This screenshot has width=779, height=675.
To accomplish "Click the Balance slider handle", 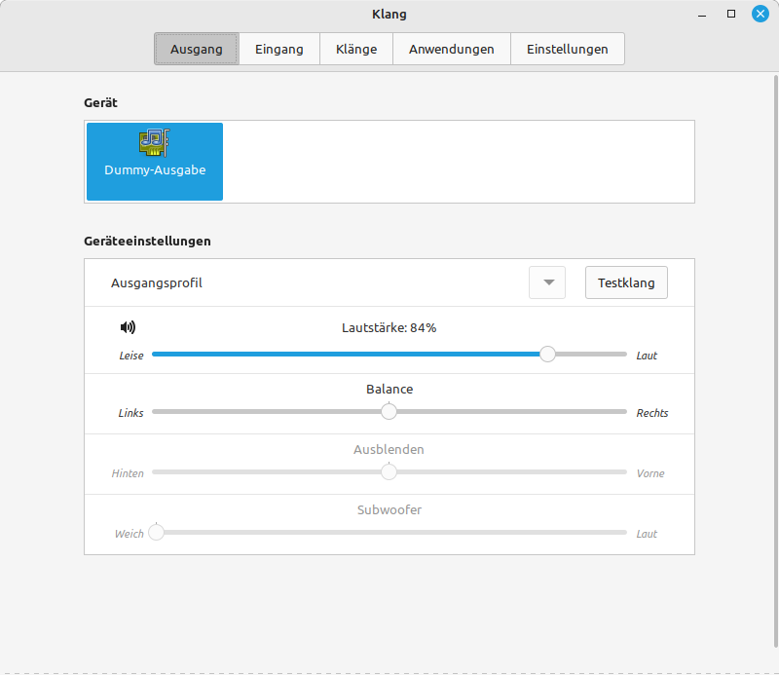I will [389, 412].
